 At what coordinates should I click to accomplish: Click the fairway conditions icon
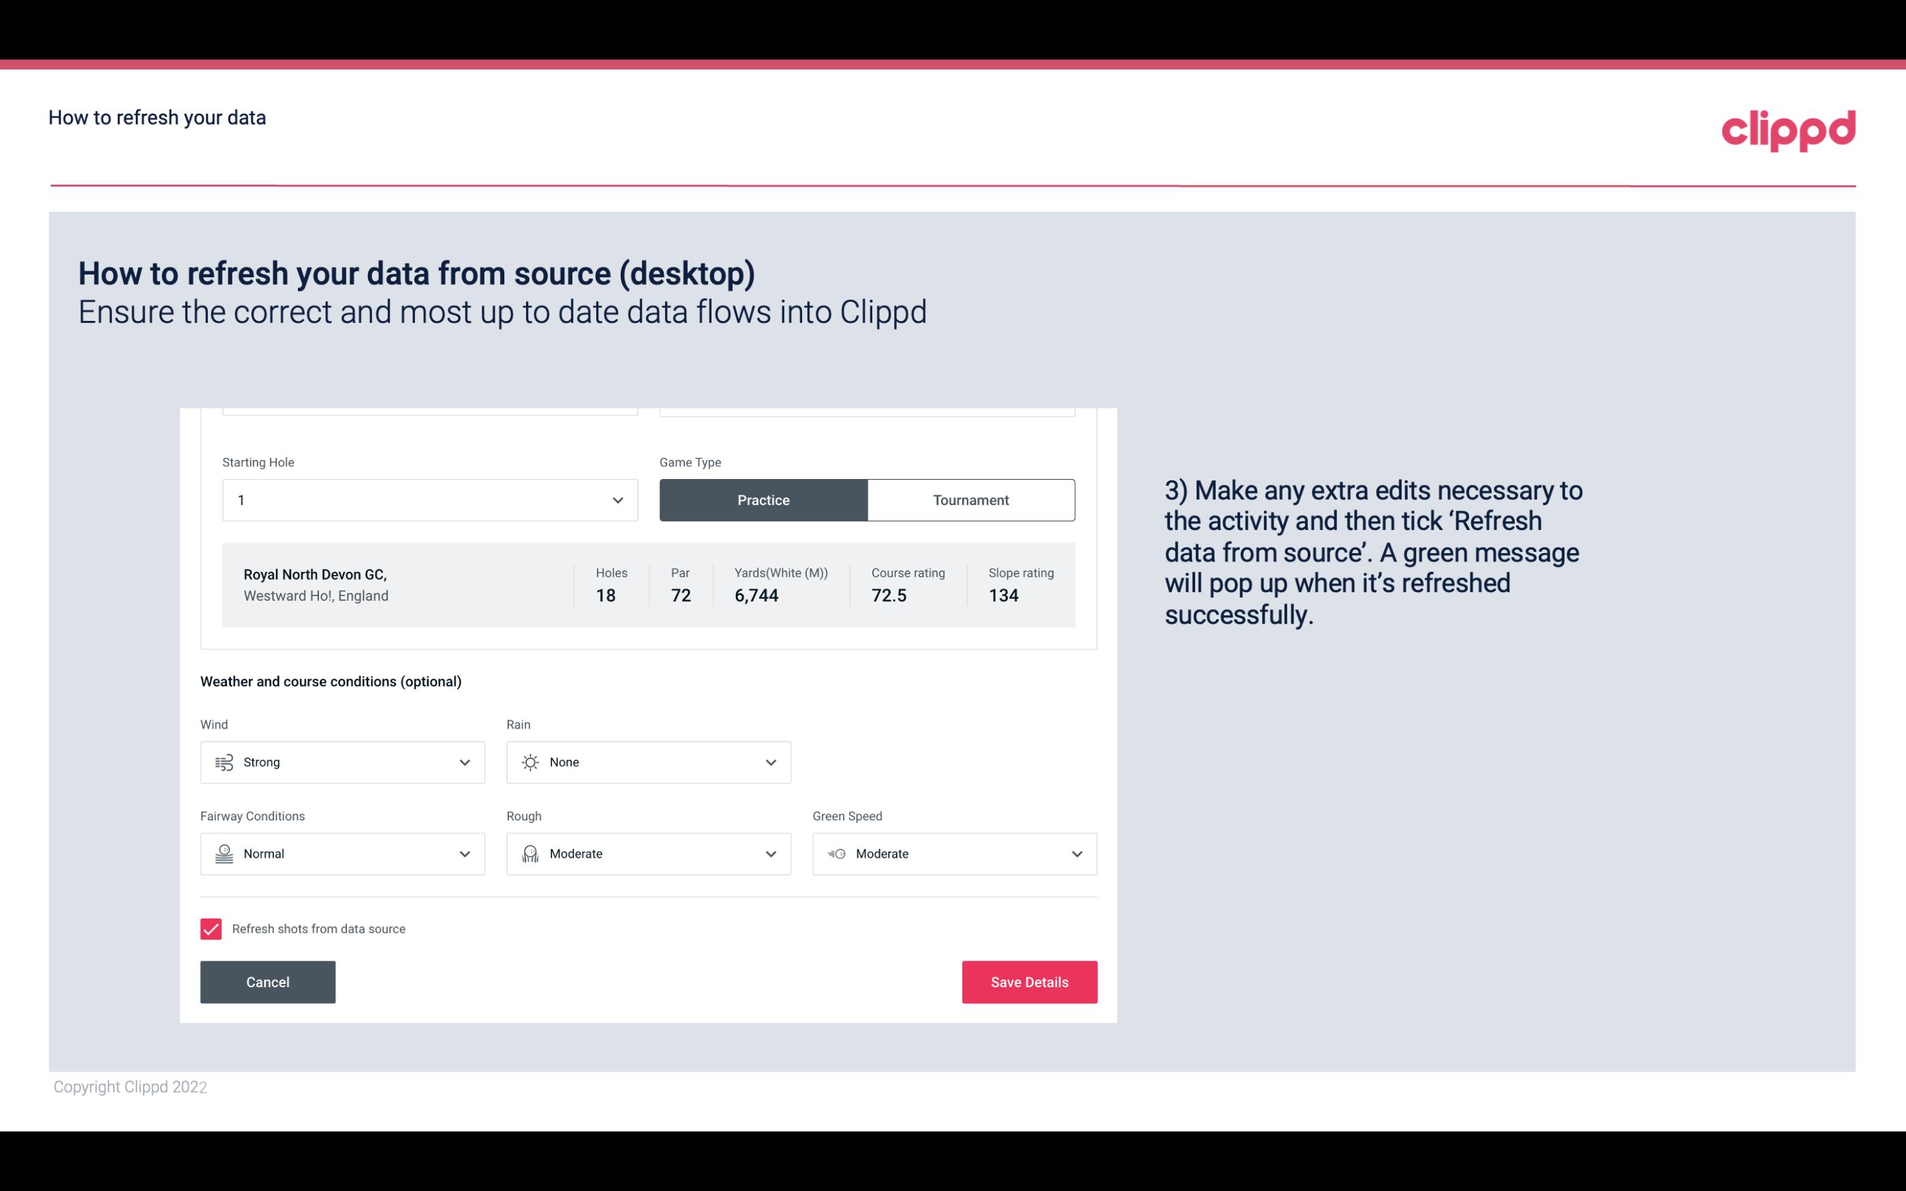[x=224, y=854]
